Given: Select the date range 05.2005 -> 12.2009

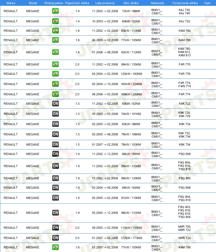Looking at the screenshot, I should click(x=105, y=213).
